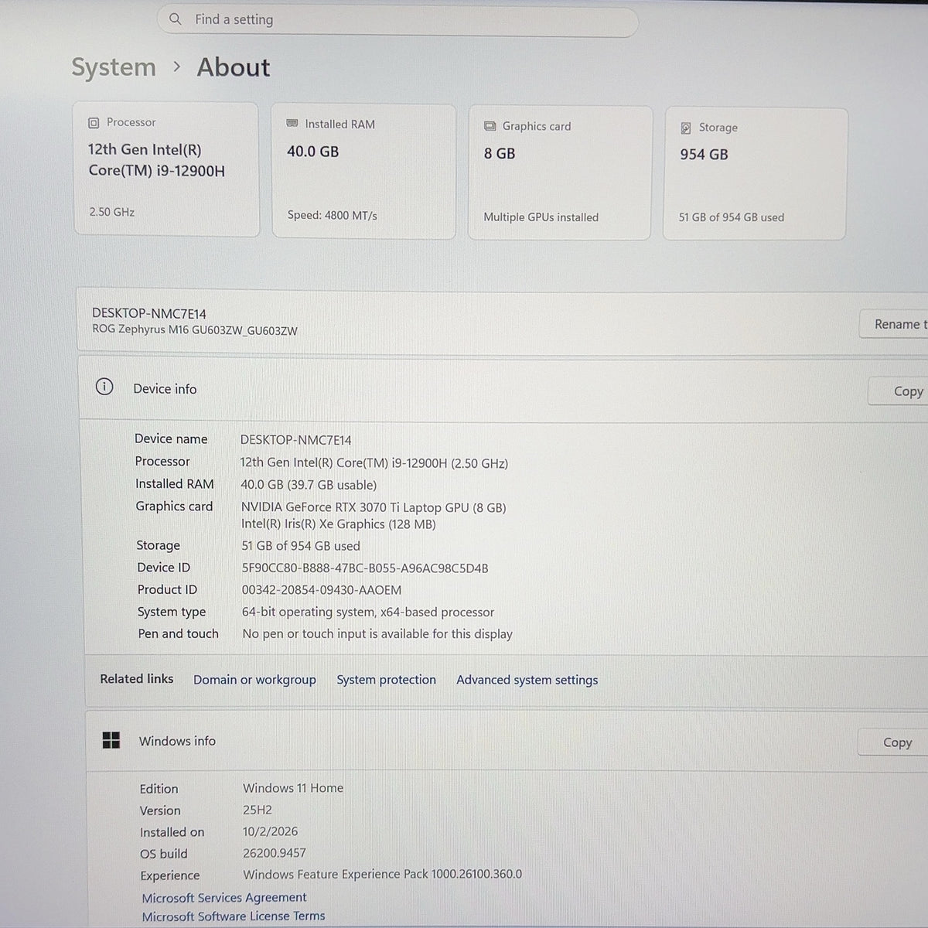Click the Graphics card icon
The width and height of the screenshot is (928, 928).
coord(490,126)
